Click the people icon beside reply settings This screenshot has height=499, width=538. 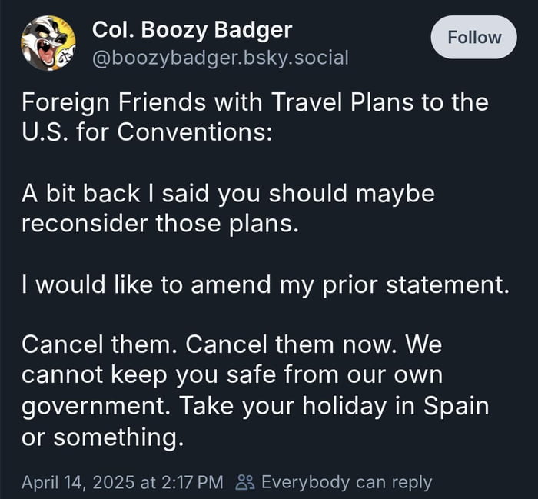click(245, 482)
